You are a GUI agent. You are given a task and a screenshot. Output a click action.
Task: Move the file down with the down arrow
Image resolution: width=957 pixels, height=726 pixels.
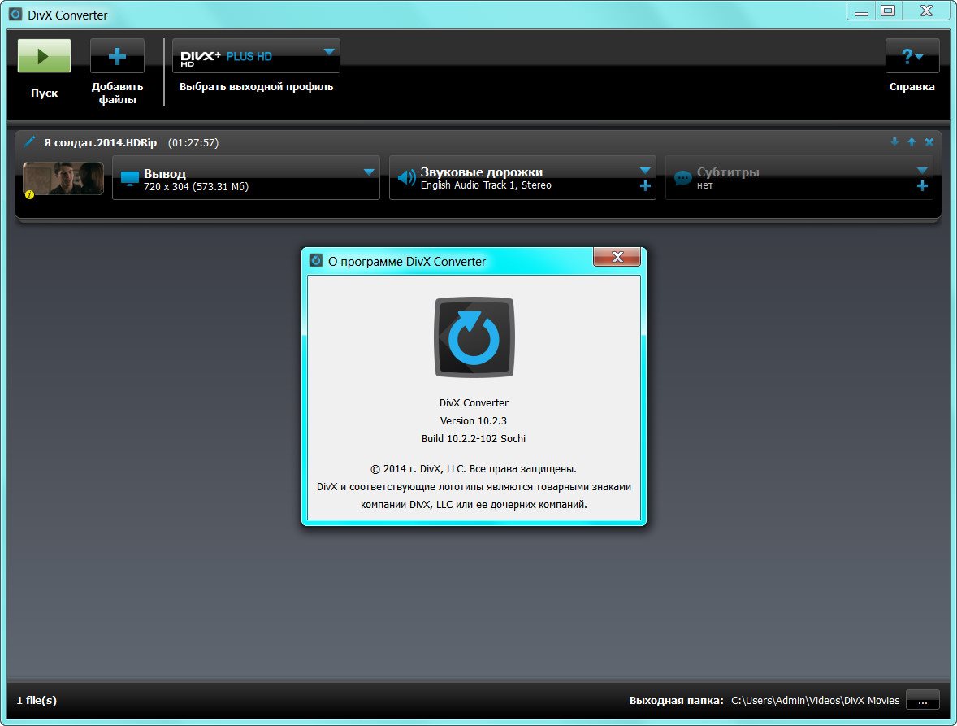click(894, 141)
